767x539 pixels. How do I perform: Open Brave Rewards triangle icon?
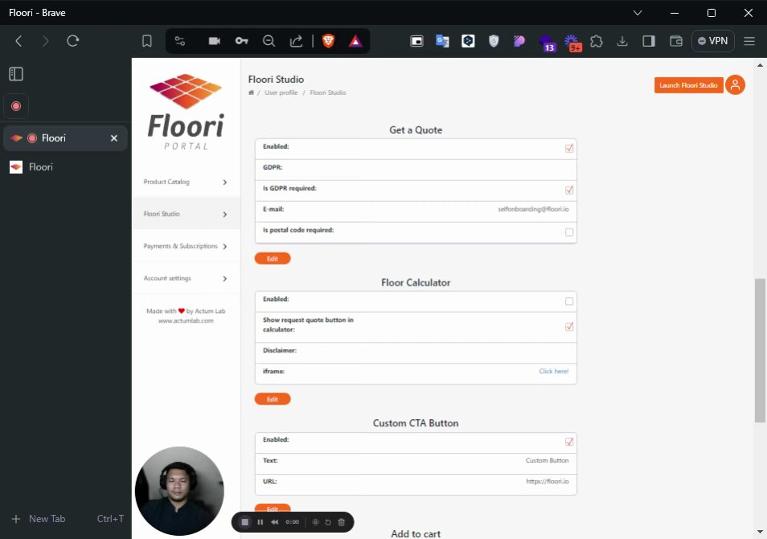[x=355, y=41]
